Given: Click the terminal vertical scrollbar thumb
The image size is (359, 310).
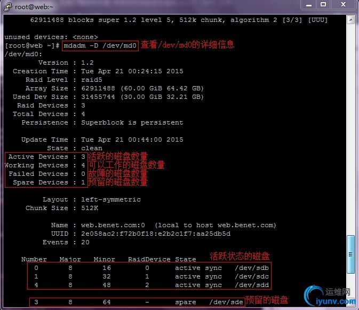Looking at the screenshot, I should (350, 254).
